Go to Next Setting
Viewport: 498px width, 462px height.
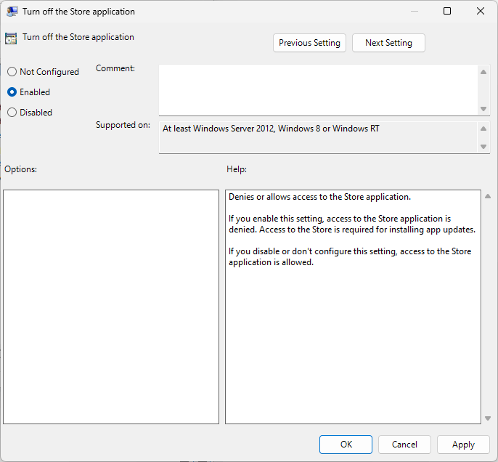pyautogui.click(x=388, y=43)
